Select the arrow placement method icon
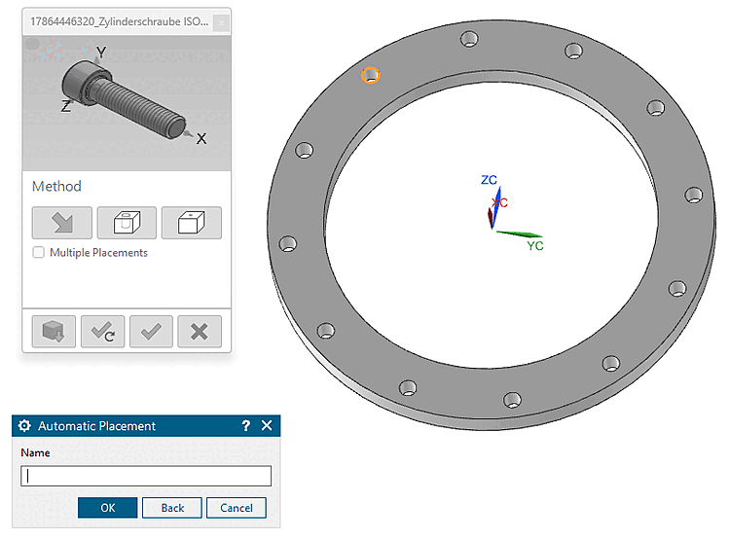 (x=62, y=223)
